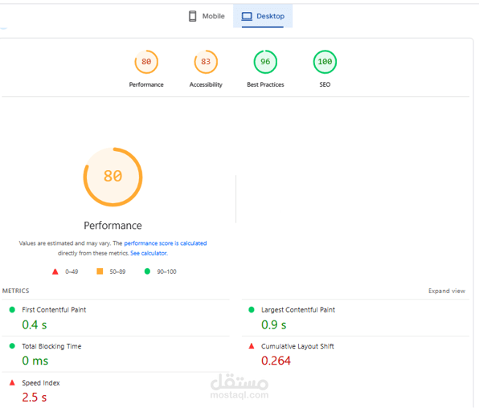Click the green dot beside First Contentful Paint
479x408 pixels.
tap(12, 310)
